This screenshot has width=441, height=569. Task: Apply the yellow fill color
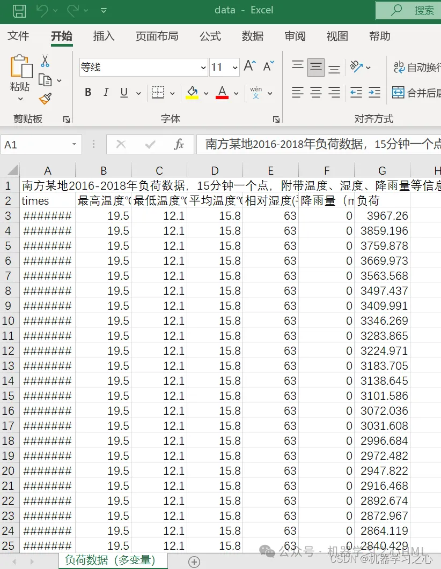(192, 93)
